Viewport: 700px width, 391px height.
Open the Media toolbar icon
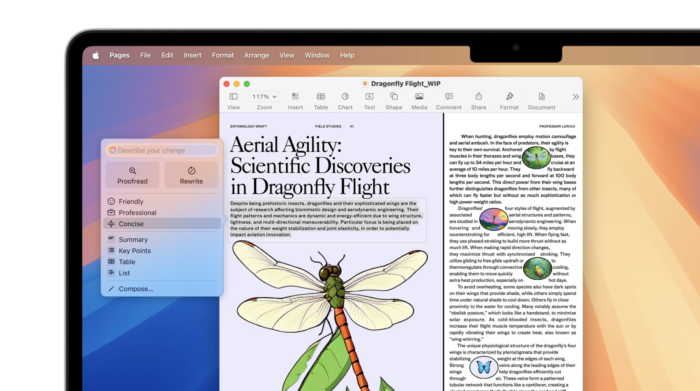[x=419, y=97]
